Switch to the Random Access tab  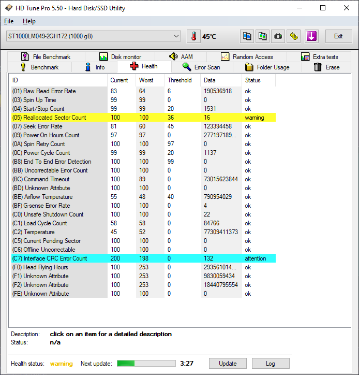coord(247,56)
